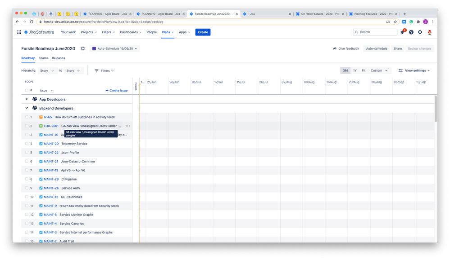The height and width of the screenshot is (259, 450).
Task: Open notifications via the bell icon
Action: tap(402, 32)
